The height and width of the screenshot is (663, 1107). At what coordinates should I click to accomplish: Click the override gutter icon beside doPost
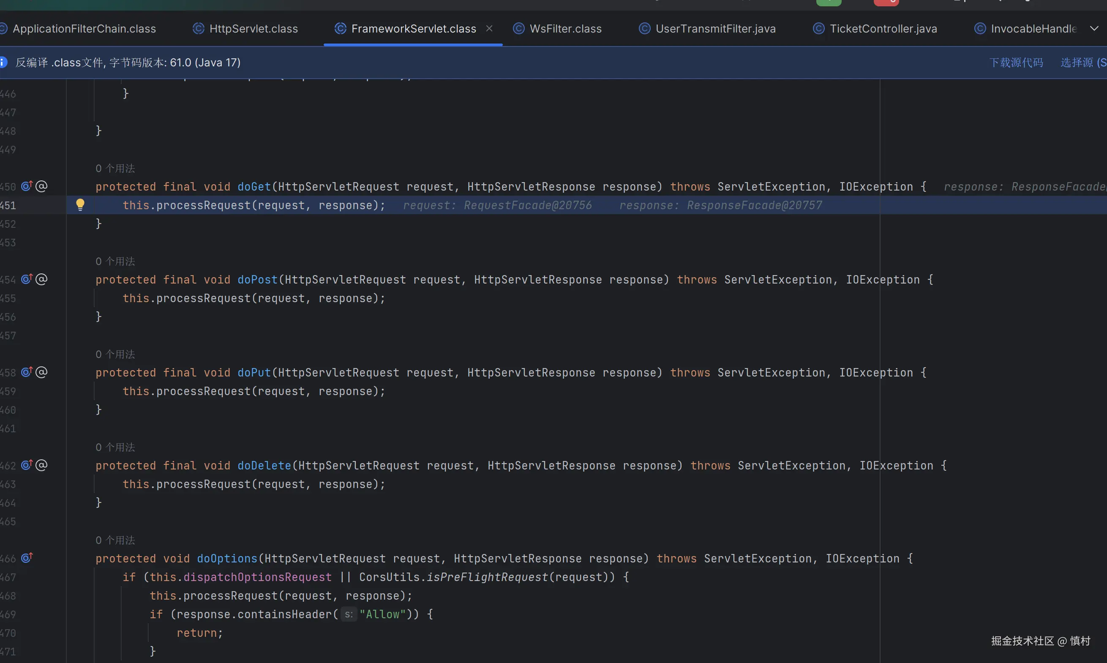(27, 279)
